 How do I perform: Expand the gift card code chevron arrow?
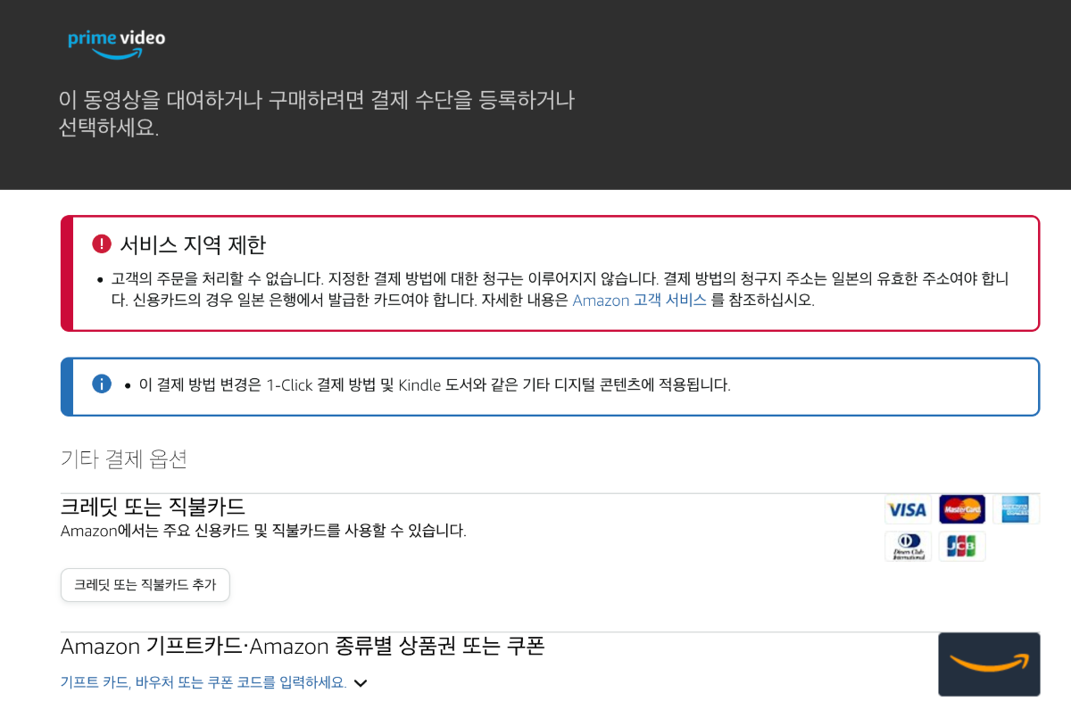[361, 683]
